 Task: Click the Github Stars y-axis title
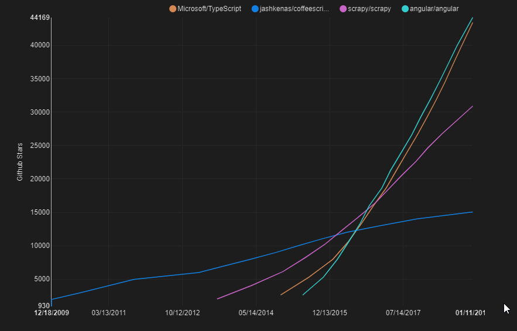20,162
